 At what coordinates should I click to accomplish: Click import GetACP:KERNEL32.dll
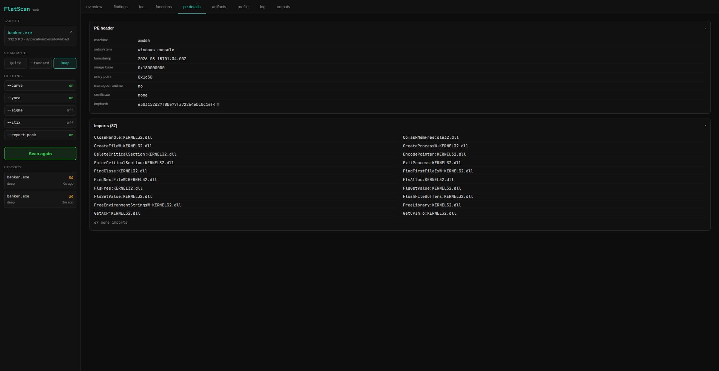click(117, 214)
